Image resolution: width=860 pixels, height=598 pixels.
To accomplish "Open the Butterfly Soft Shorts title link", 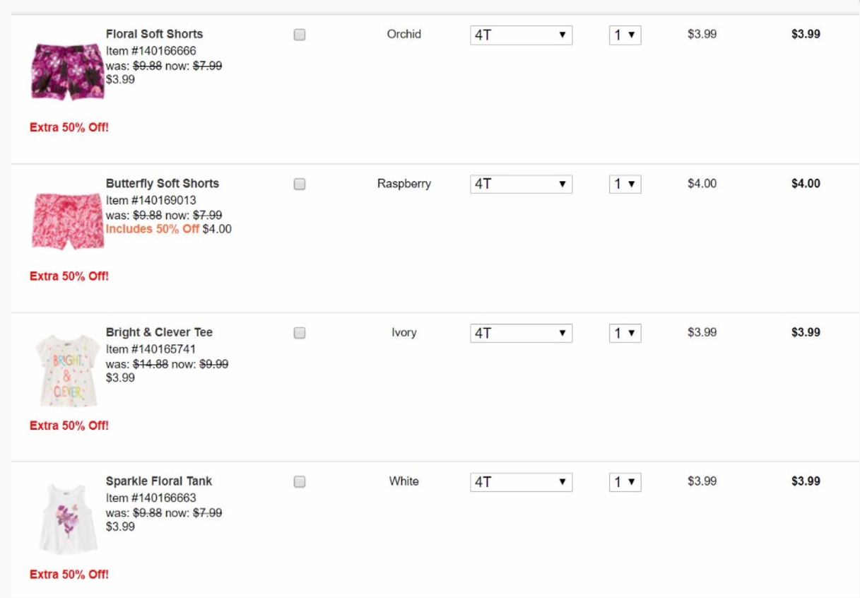I will coord(163,183).
